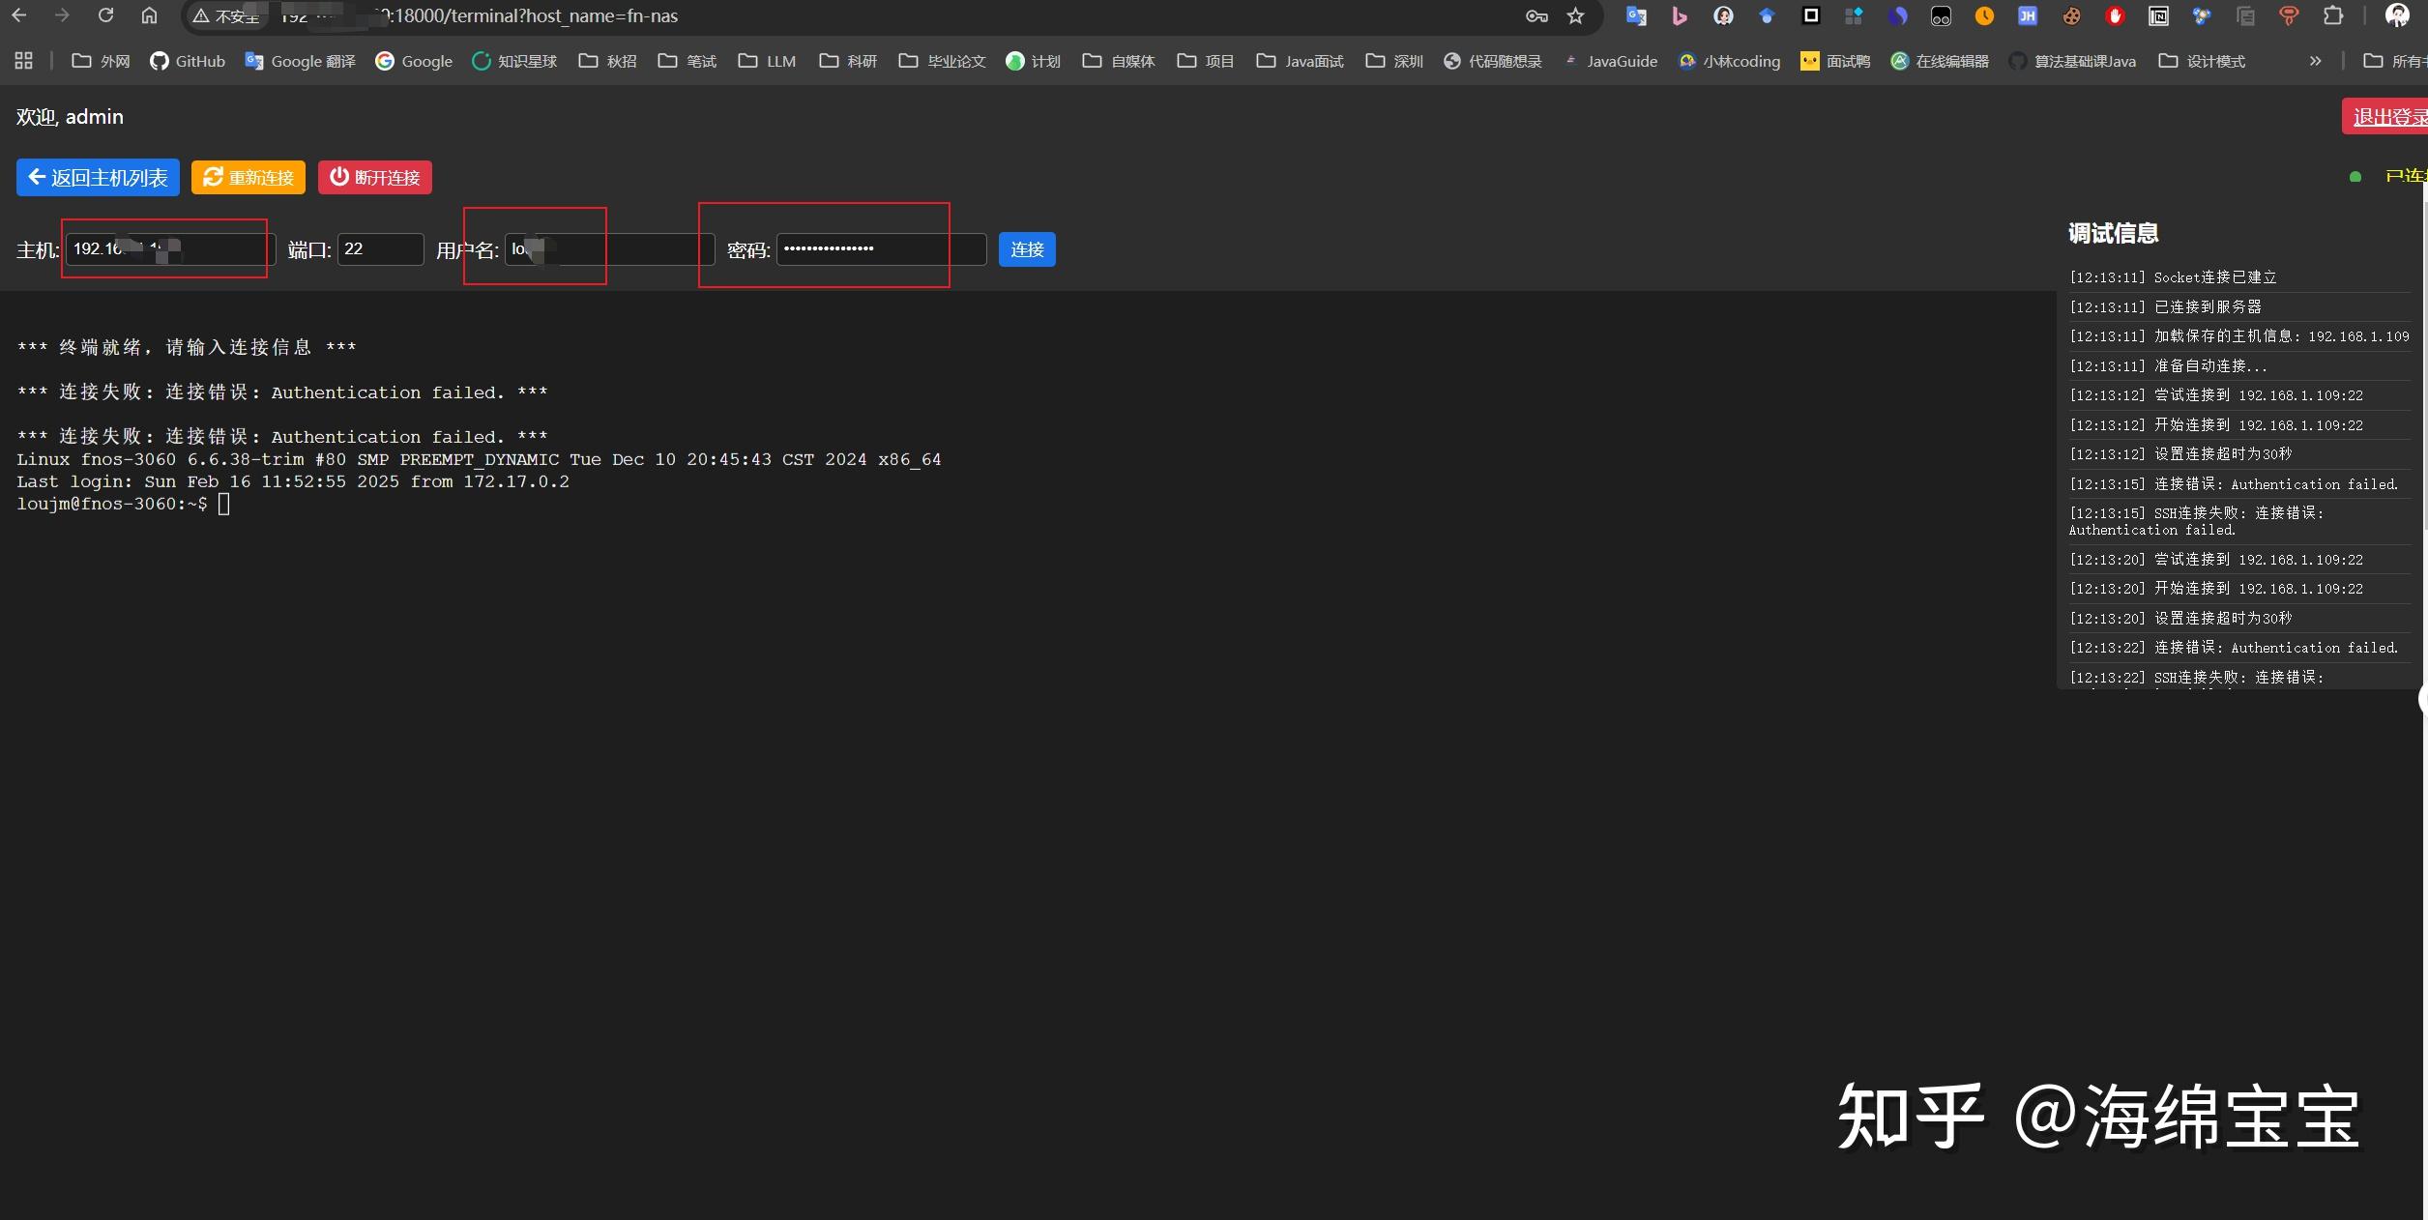The image size is (2428, 1220).
Task: Click the 密码 password field
Action: pos(880,249)
